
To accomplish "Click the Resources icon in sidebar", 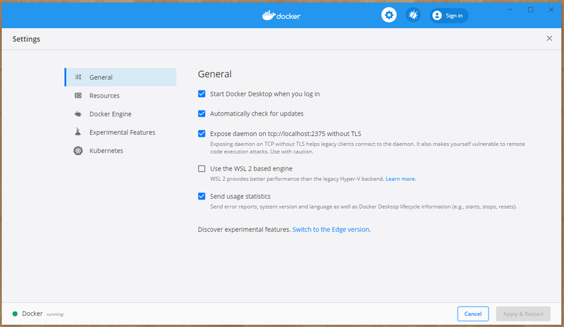I will pyautogui.click(x=78, y=95).
